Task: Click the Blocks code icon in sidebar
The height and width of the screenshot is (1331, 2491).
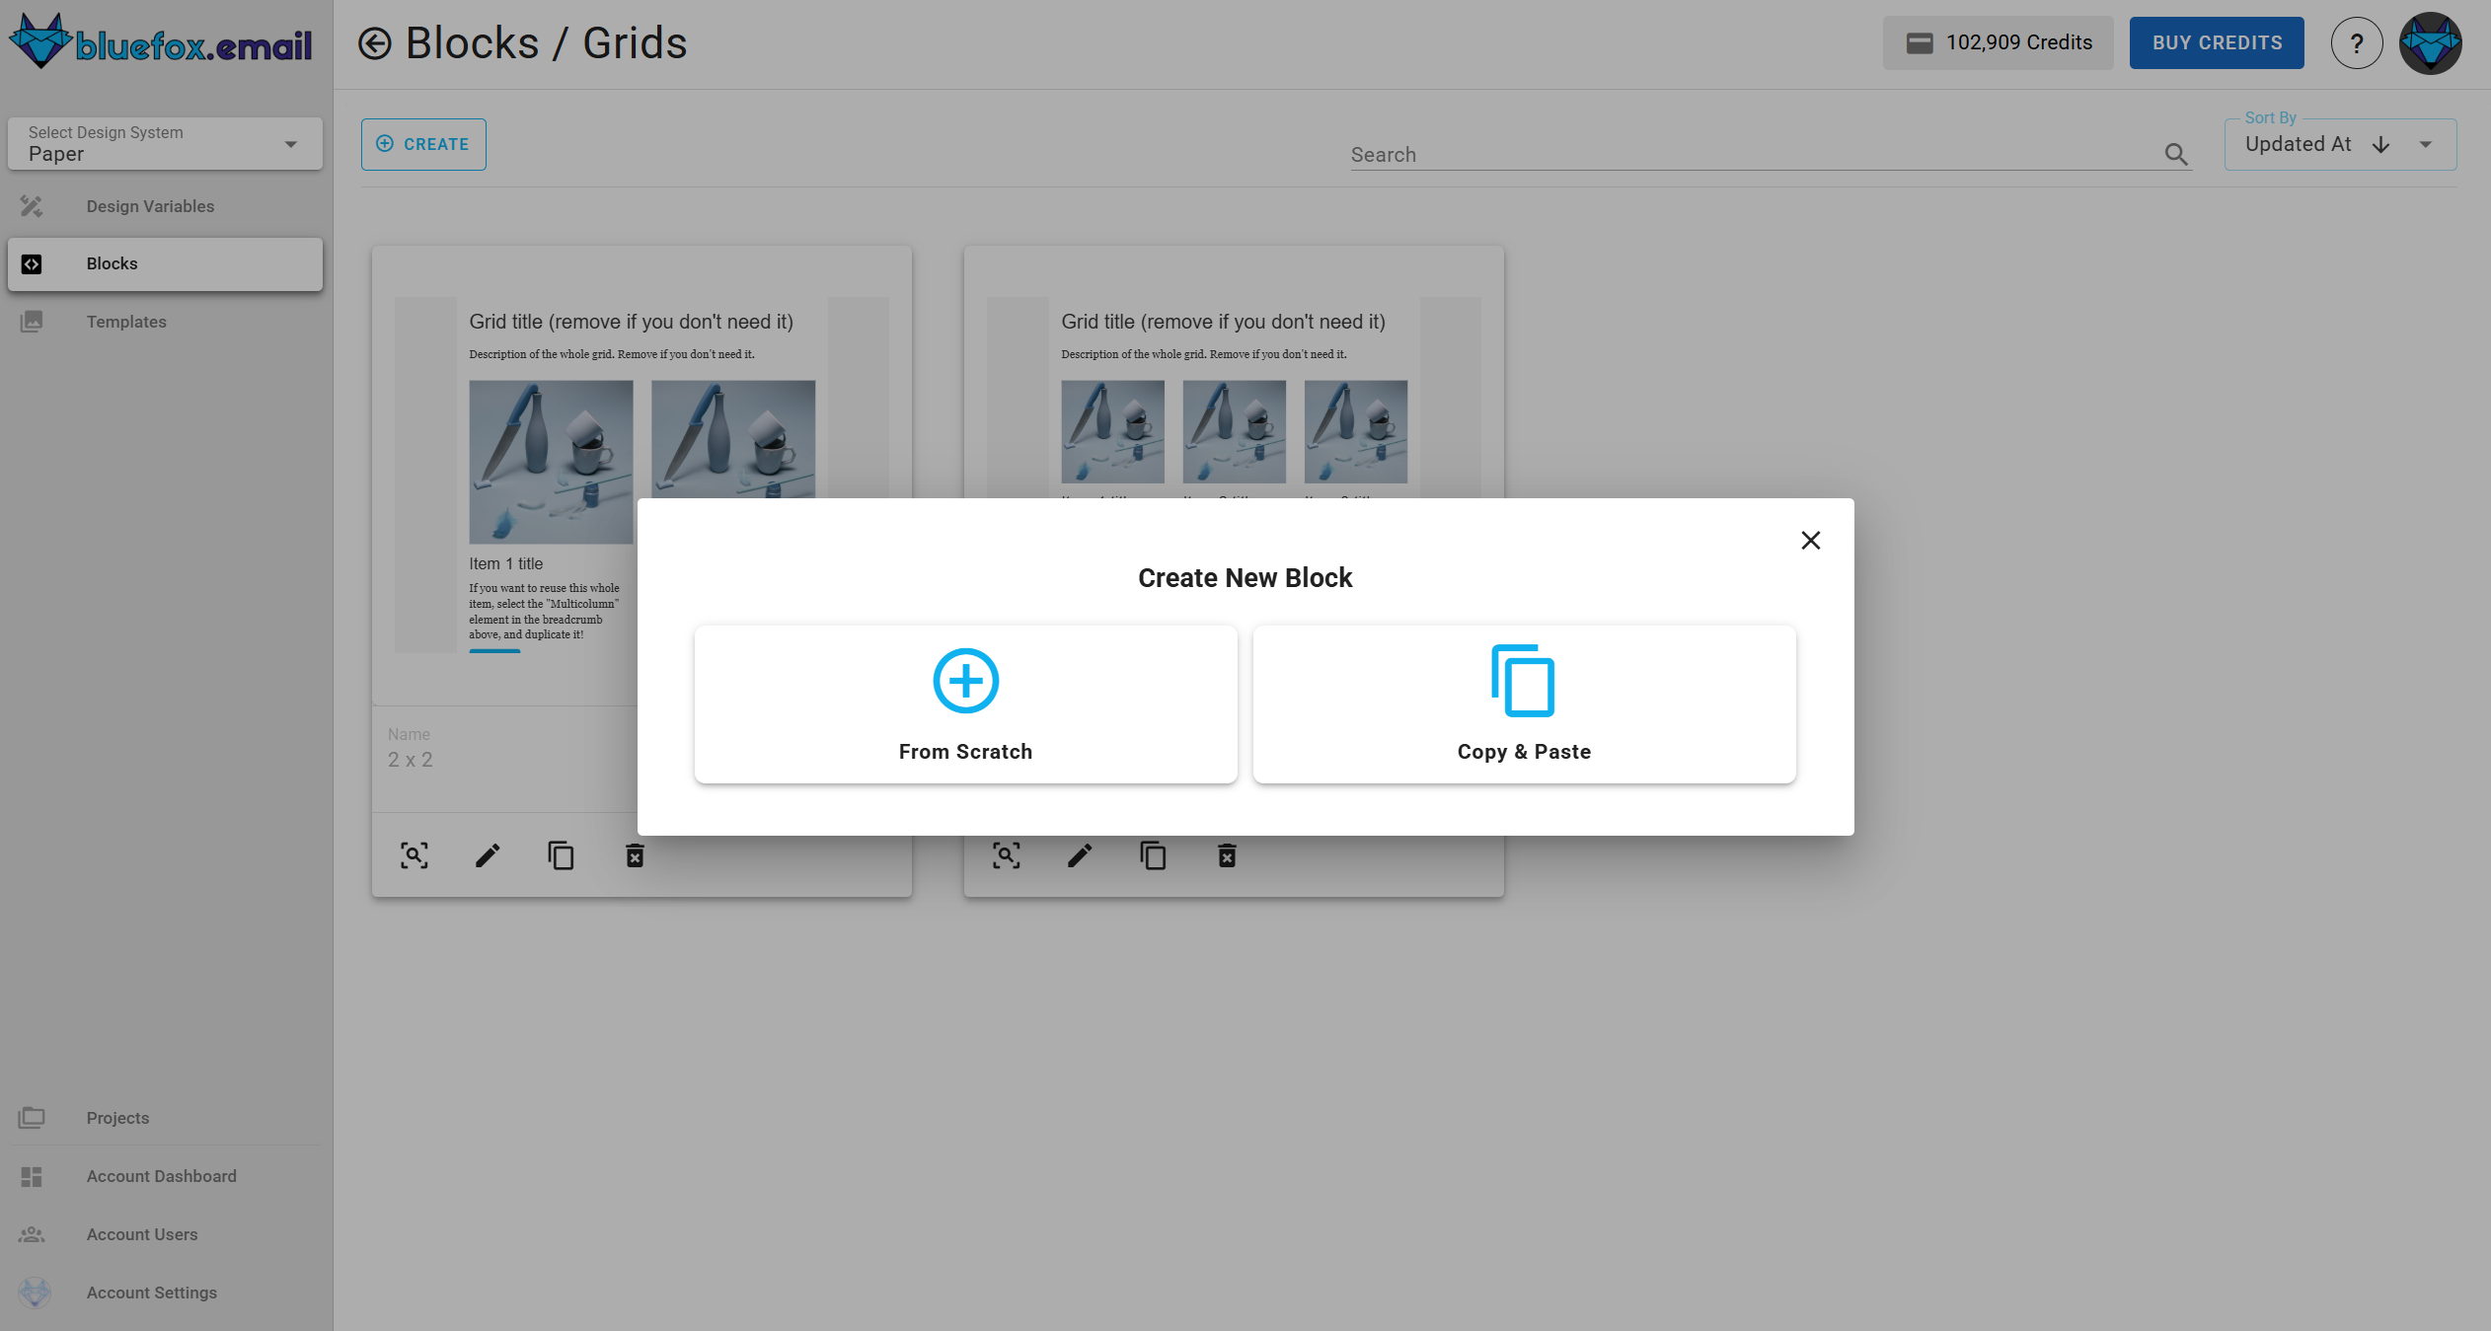Action: click(x=32, y=263)
